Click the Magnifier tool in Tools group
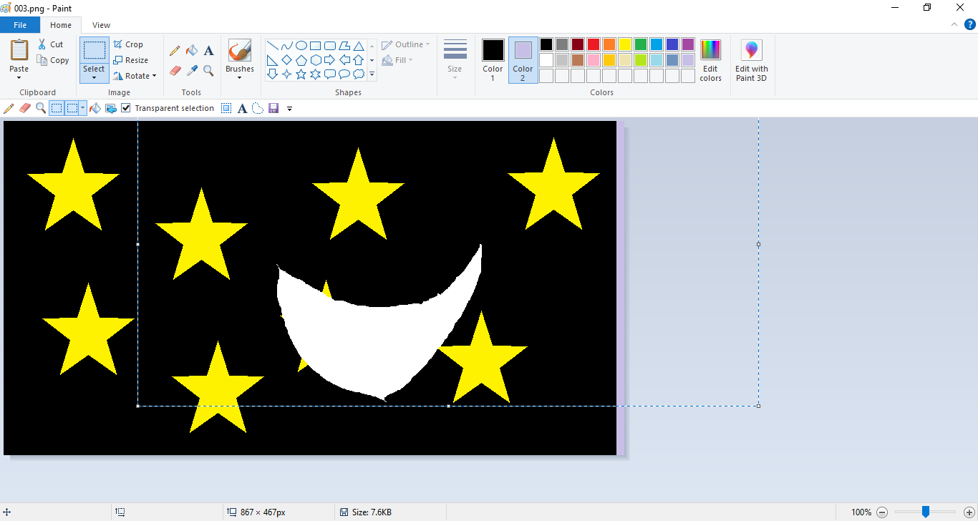 208,70
